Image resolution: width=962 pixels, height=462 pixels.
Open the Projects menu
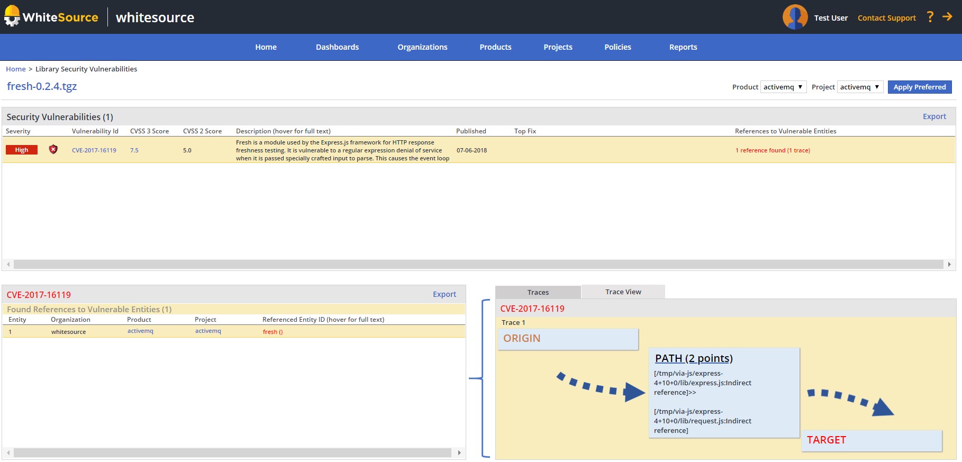pyautogui.click(x=558, y=47)
